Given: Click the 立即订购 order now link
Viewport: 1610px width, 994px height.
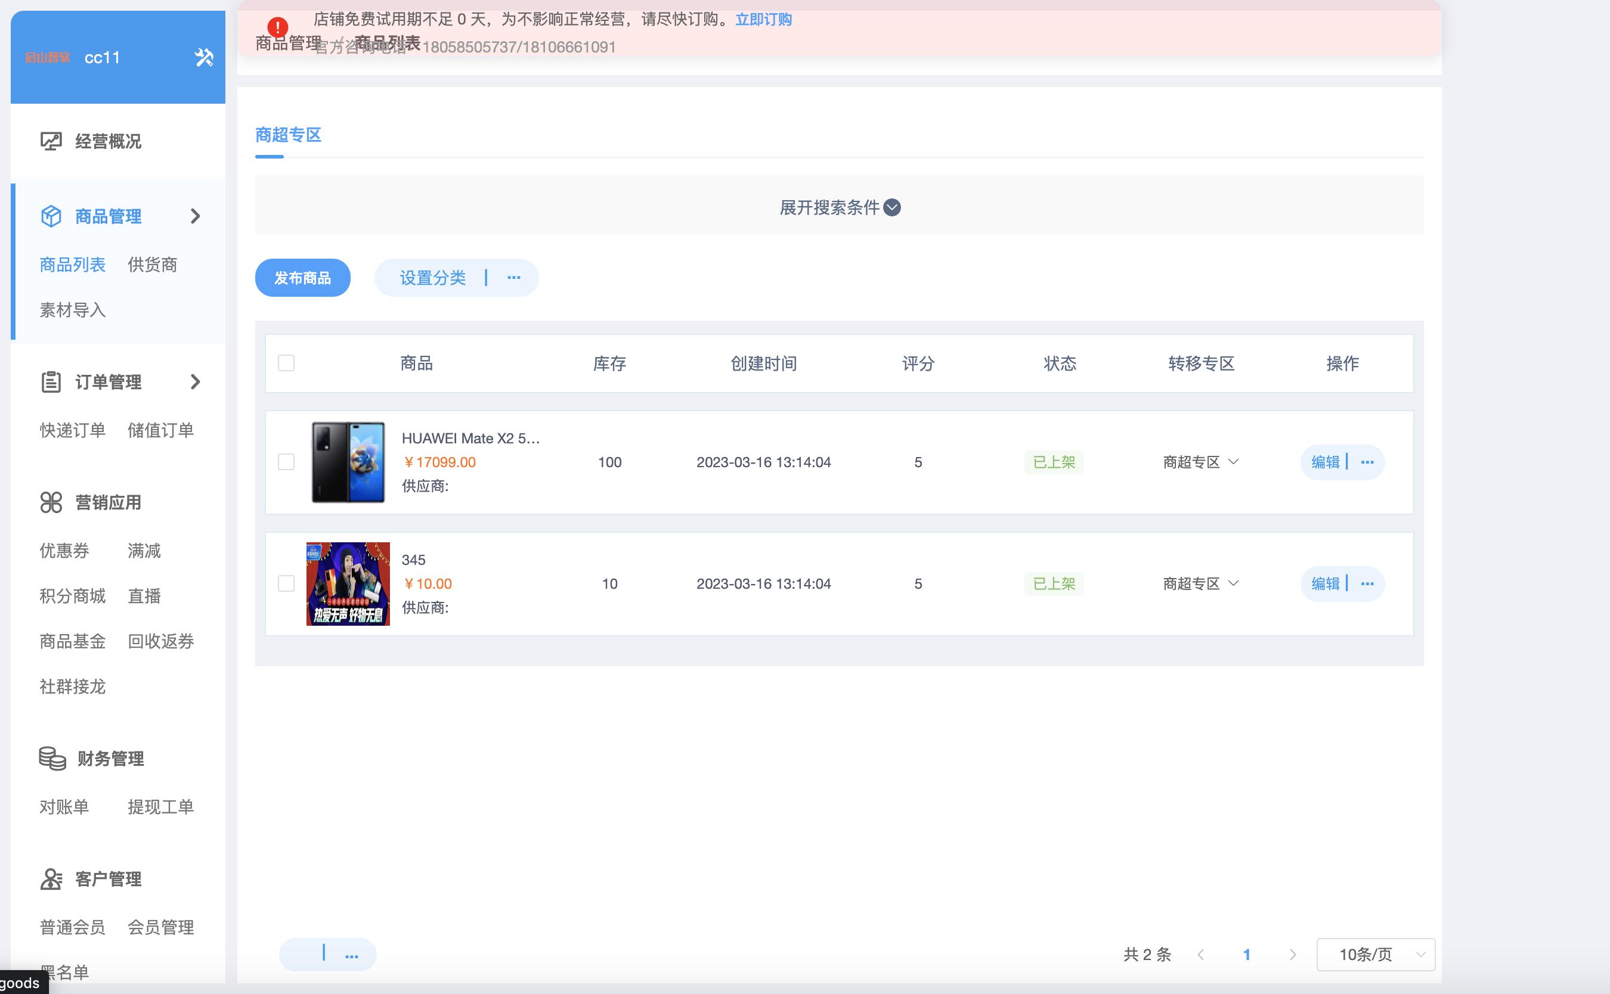Looking at the screenshot, I should [764, 20].
